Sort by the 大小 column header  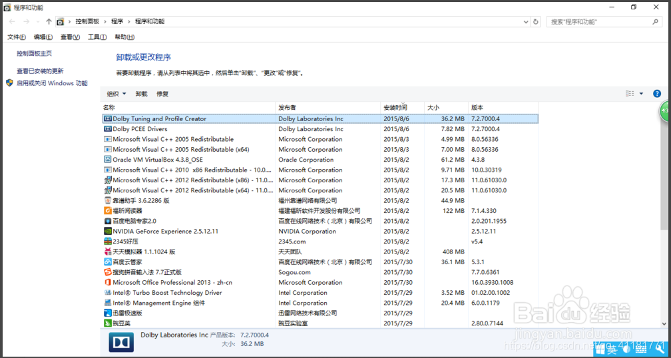click(x=446, y=107)
